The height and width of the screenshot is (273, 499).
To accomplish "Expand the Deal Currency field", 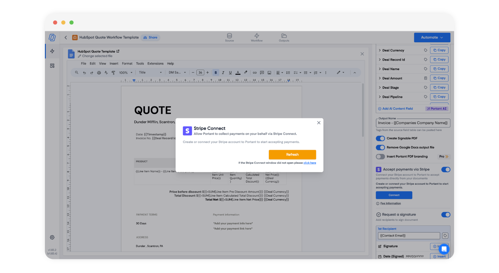I will coord(380,50).
